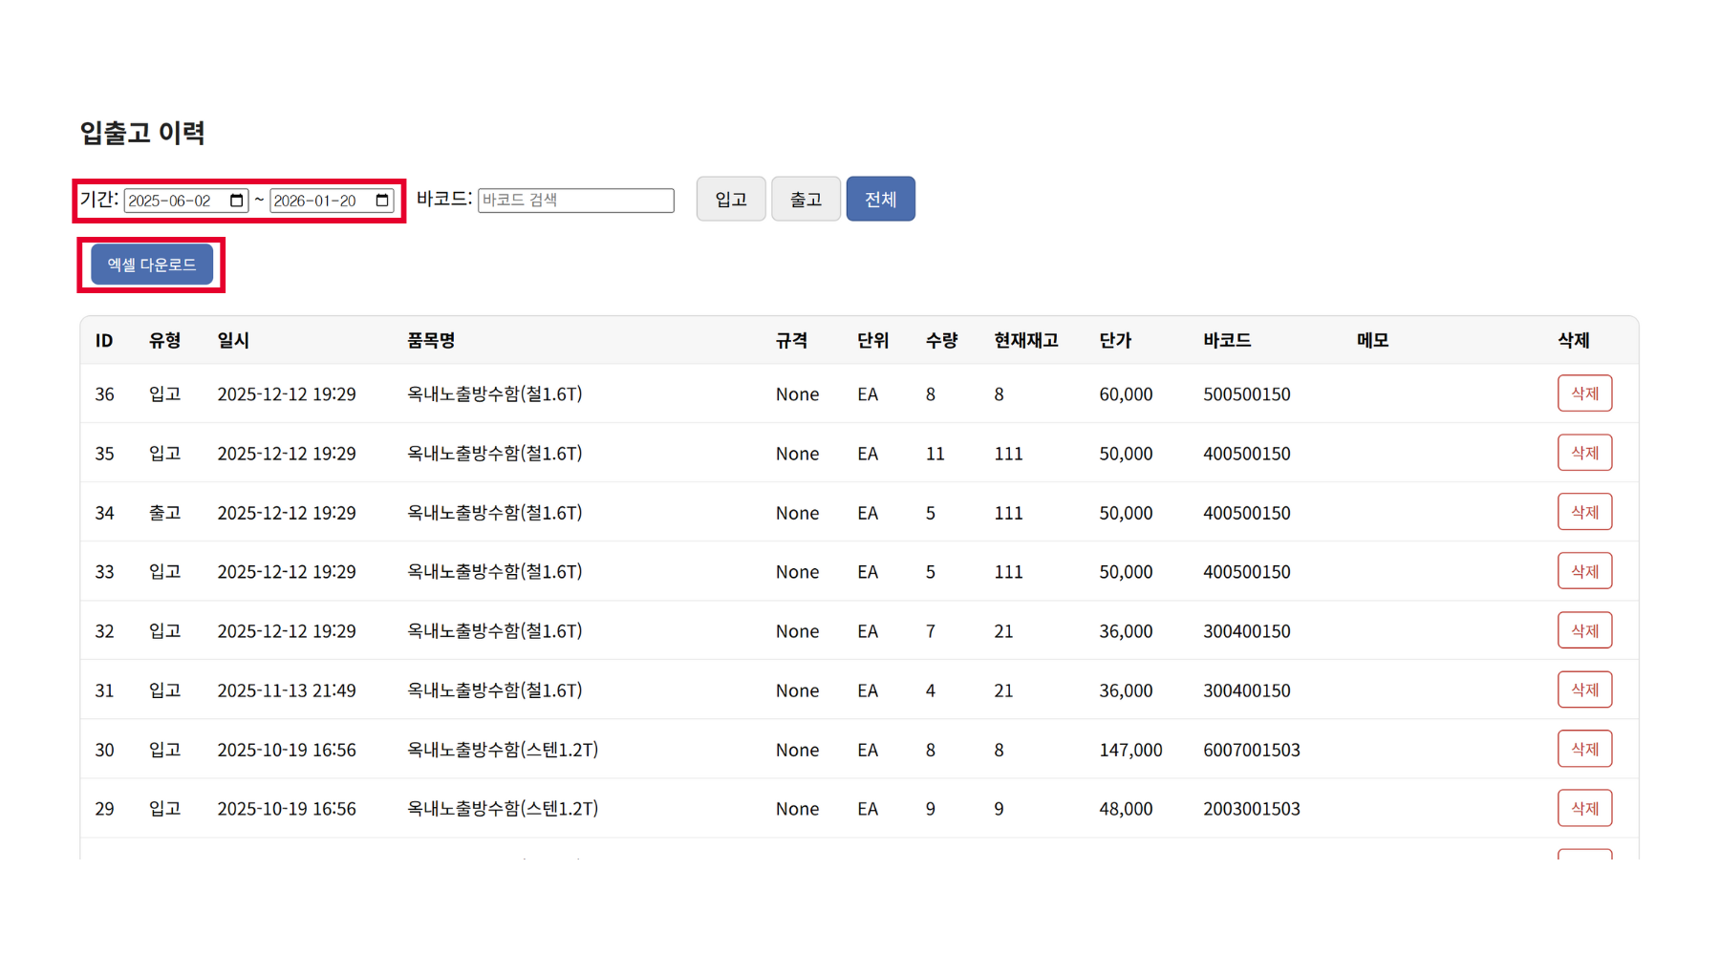The image size is (1720, 955).
Task: Delete record ID 36 with 삭제
Action: 1583,393
